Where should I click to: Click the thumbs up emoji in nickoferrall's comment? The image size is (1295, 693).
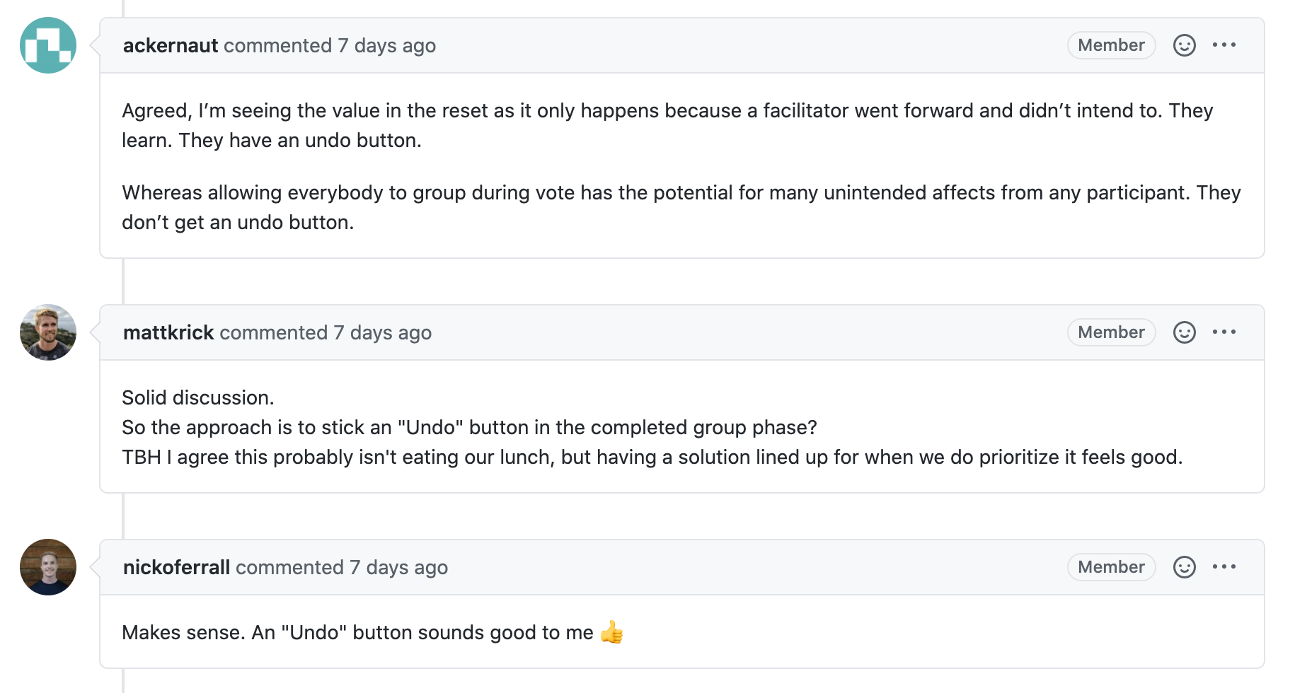click(x=612, y=632)
